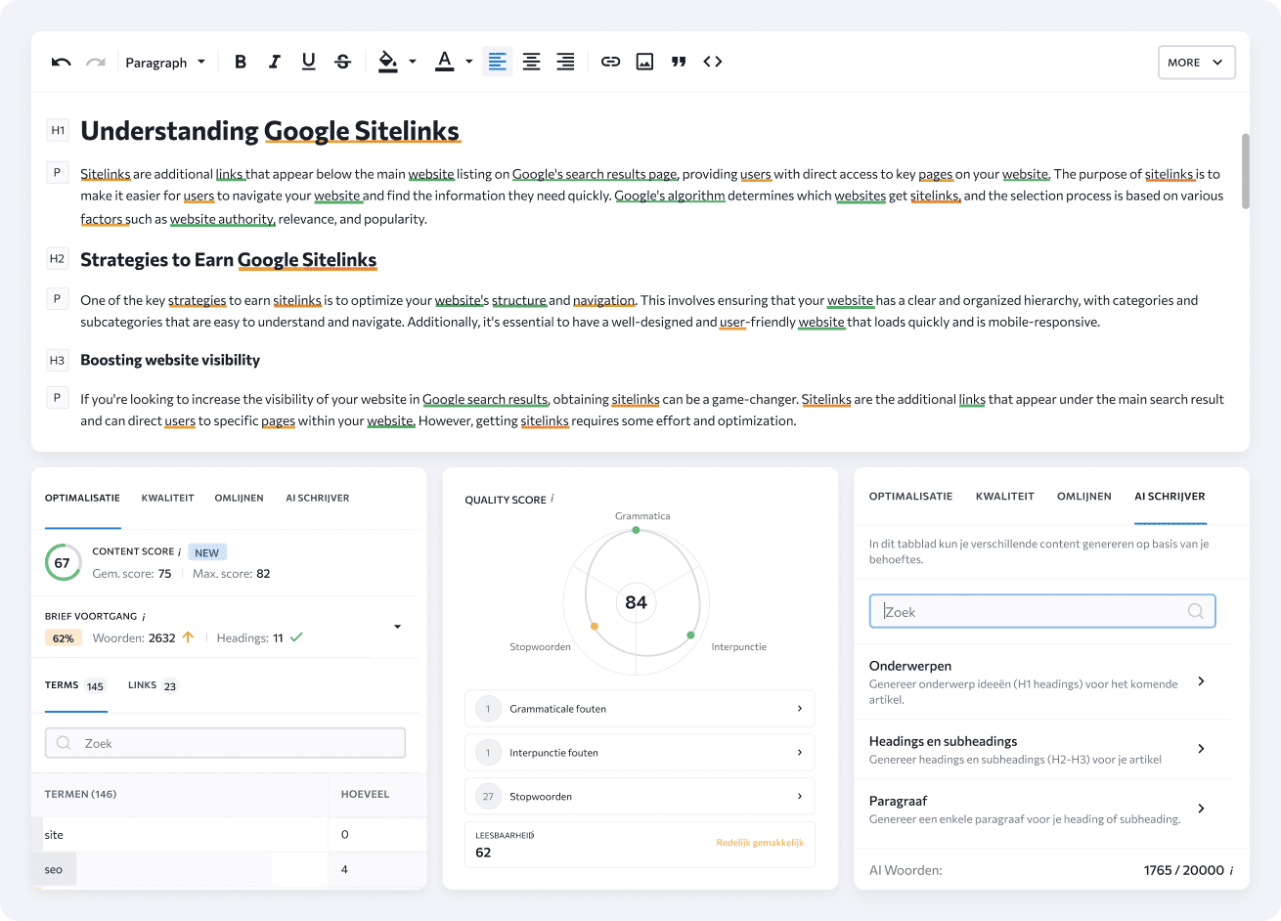Expand the Brief Voortgang section arrow
The image size is (1281, 921).
(x=397, y=627)
